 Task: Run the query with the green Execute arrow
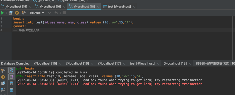point(2,13)
